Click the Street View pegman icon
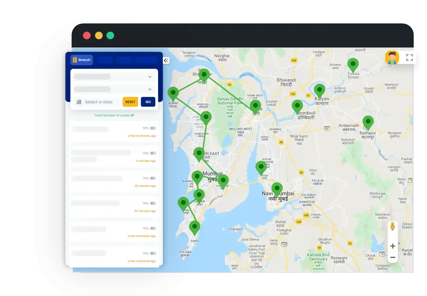Image resolution: width=427 pixels, height=296 pixels. click(x=393, y=227)
